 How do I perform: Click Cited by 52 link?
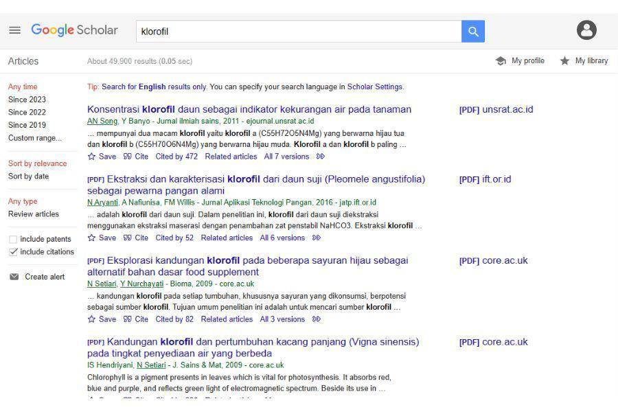(174, 238)
